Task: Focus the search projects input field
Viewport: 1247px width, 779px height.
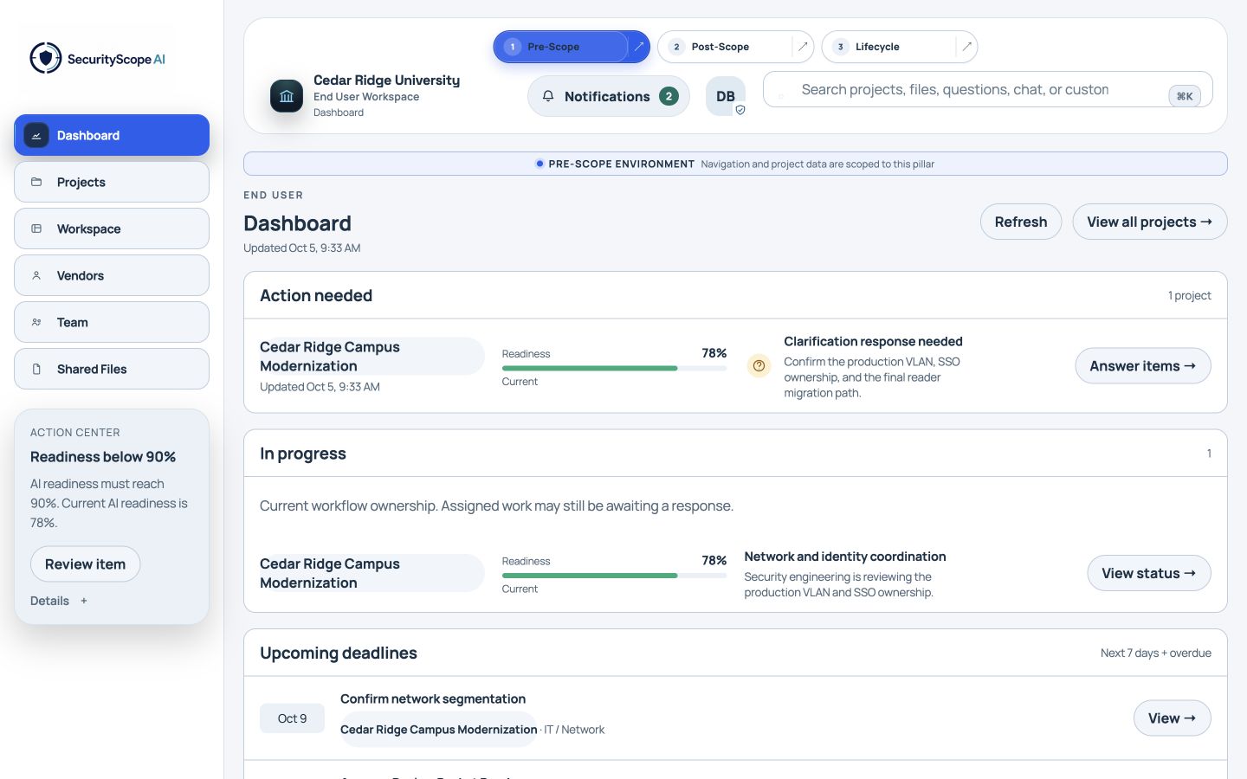Action: click(x=987, y=89)
